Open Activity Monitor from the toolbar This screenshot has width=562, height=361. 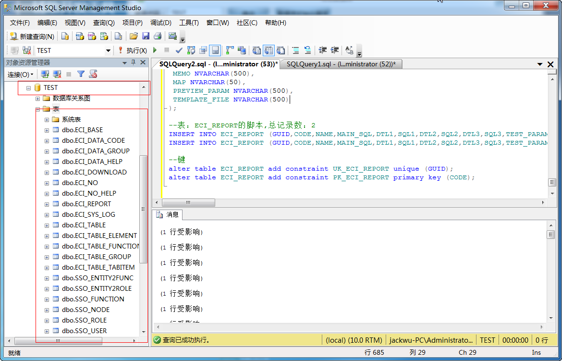173,36
